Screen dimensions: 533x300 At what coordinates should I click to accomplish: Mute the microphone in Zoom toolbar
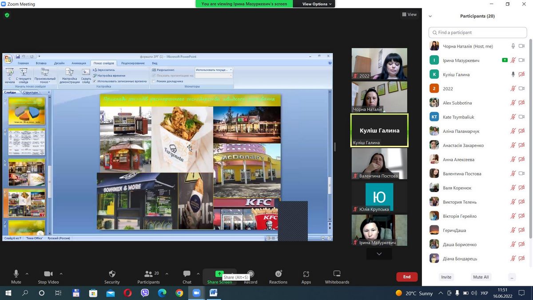(16, 274)
